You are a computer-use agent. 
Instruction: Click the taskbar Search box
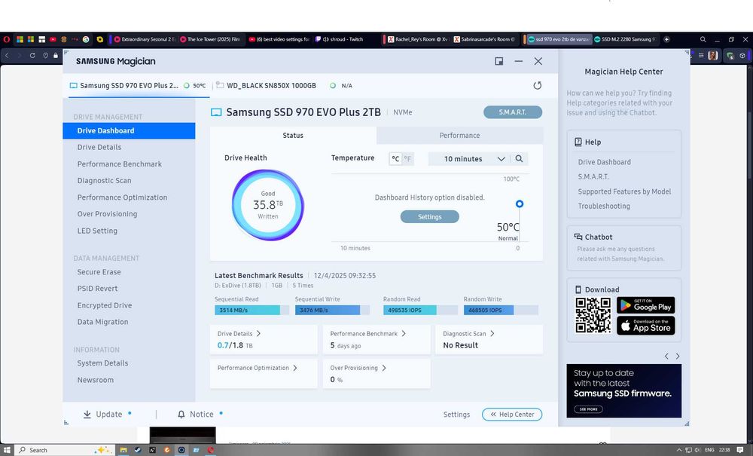click(x=63, y=450)
